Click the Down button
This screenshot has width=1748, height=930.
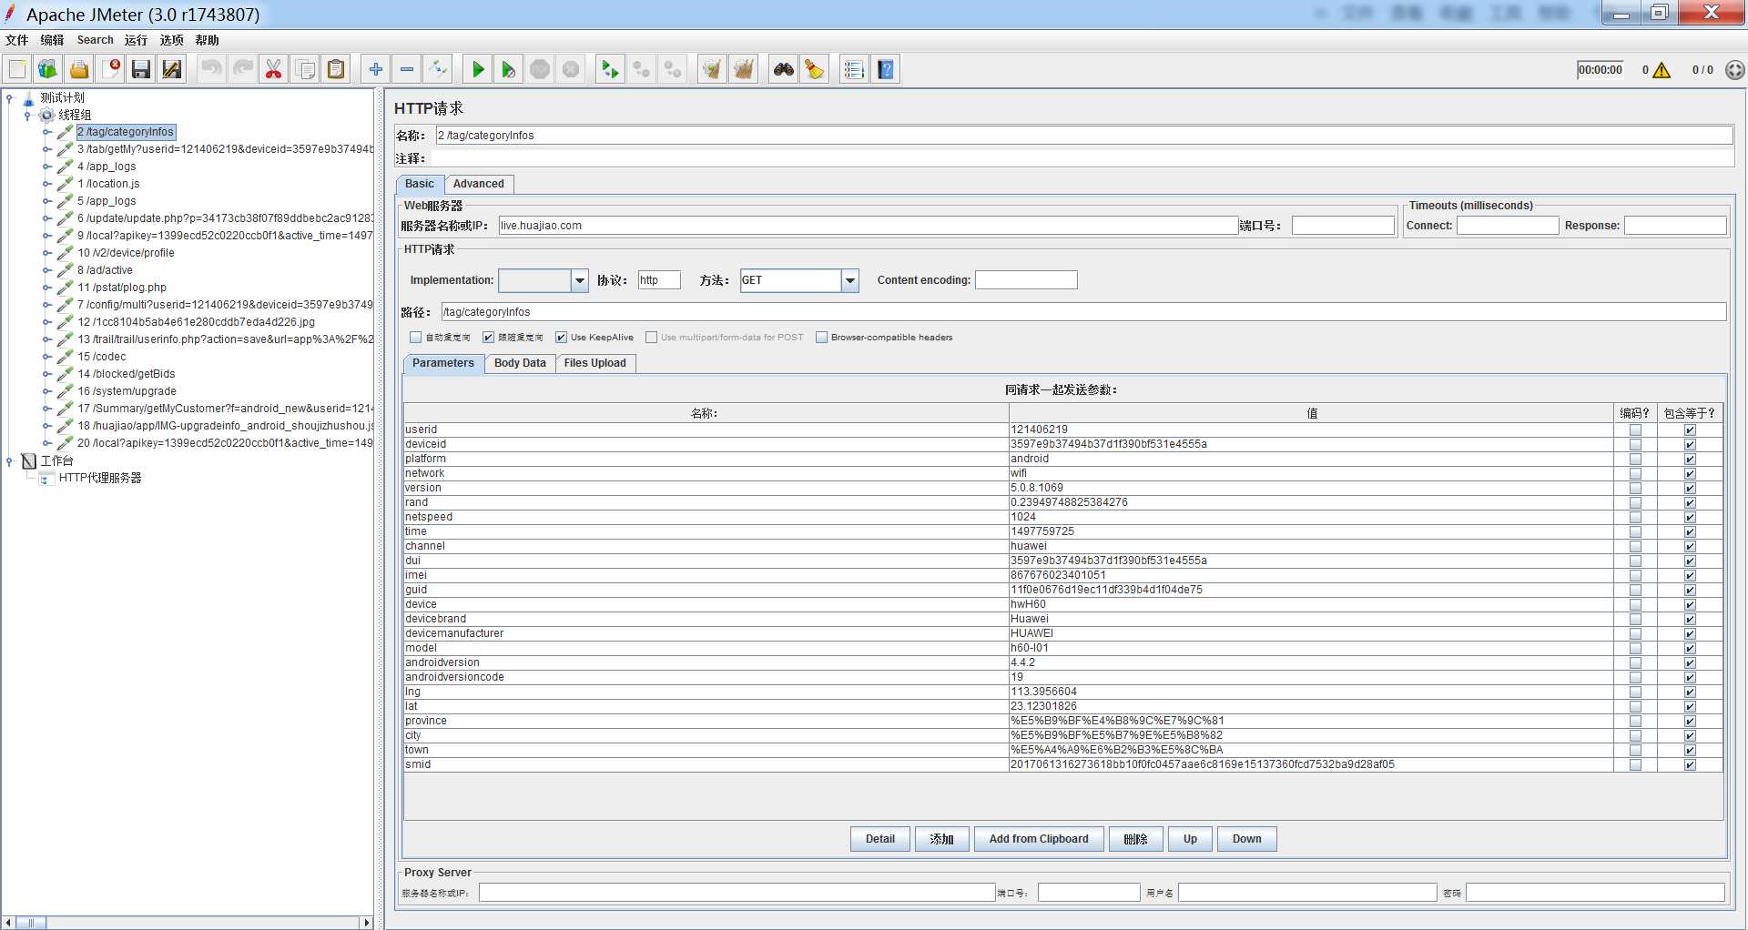click(x=1247, y=839)
